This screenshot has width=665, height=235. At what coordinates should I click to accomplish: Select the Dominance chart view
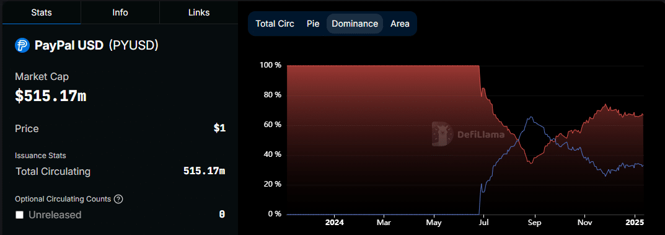(355, 24)
